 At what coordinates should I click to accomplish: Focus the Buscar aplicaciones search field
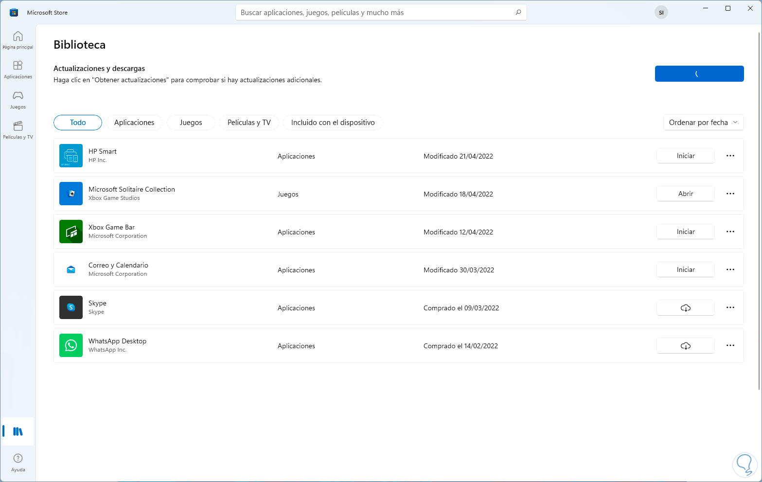[374, 13]
